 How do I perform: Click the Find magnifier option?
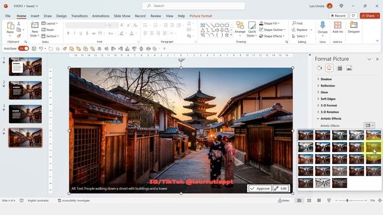297,23
